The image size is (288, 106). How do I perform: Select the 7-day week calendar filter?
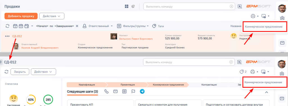[x=21, y=26]
